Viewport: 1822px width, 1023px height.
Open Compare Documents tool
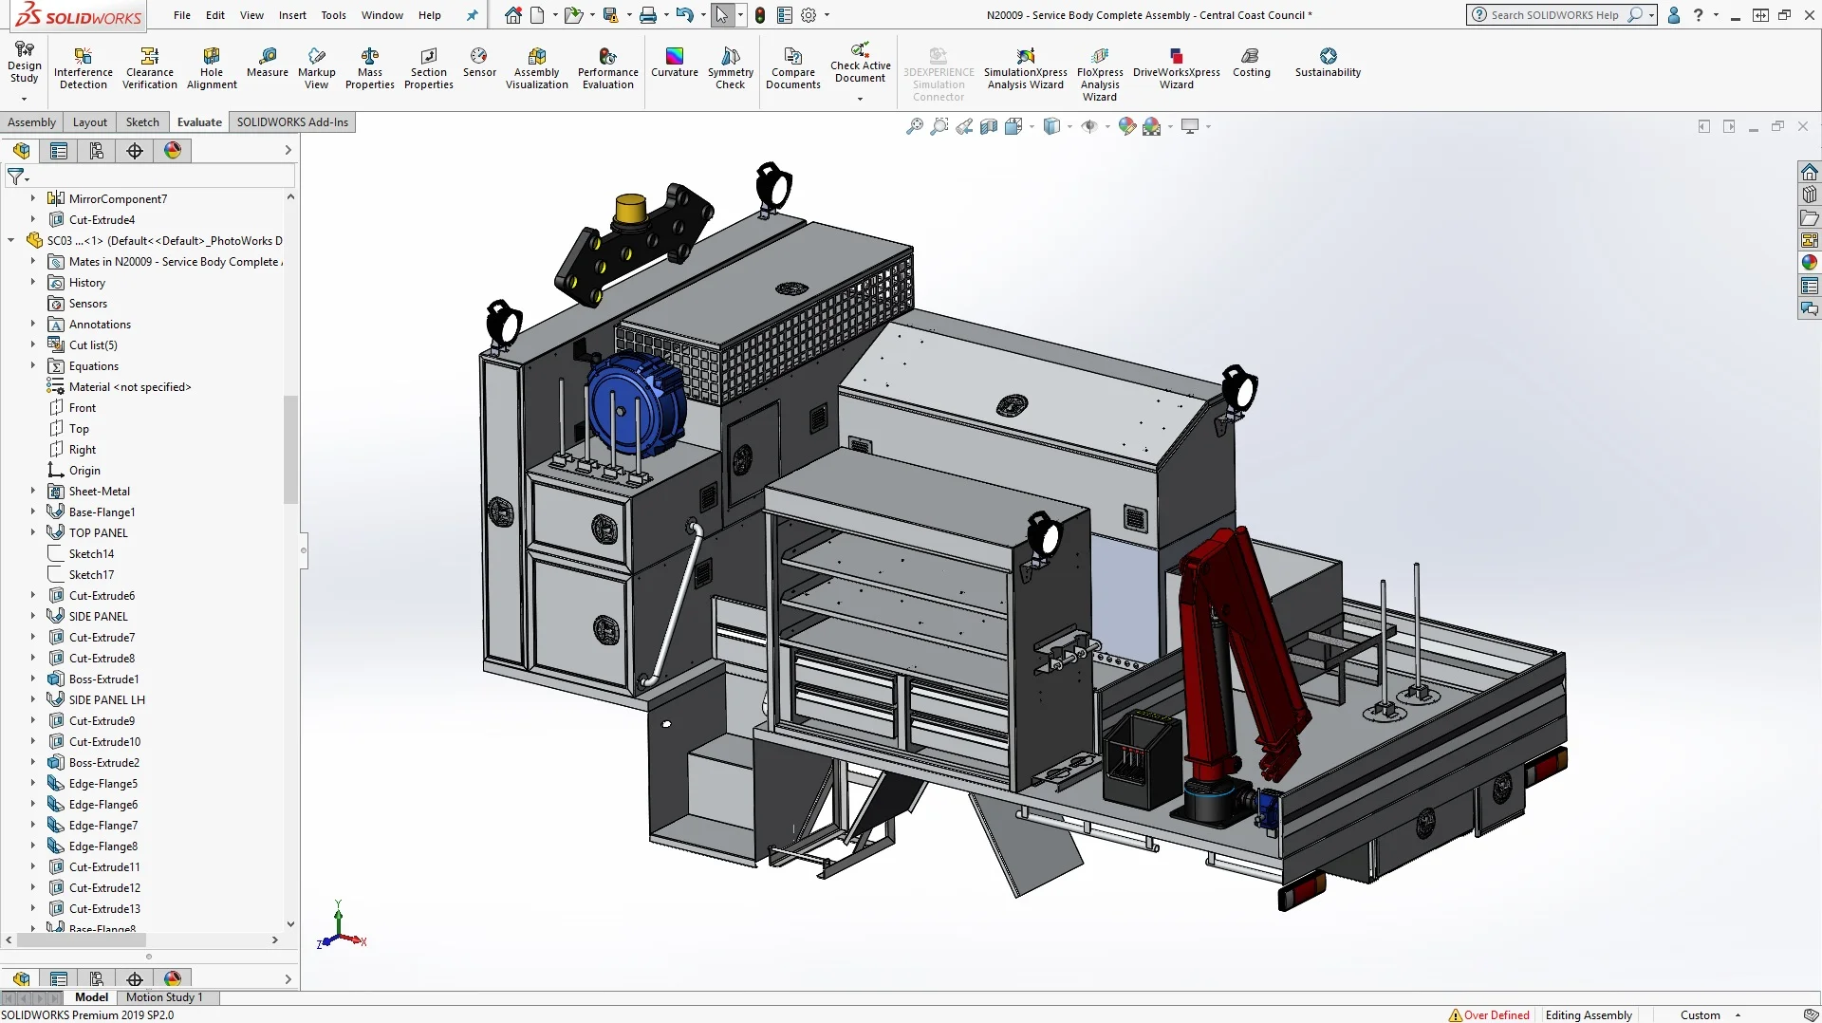pyautogui.click(x=793, y=68)
